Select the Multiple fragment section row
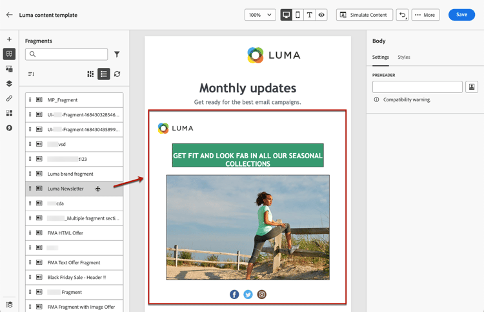Image resolution: width=484 pixels, height=312 pixels. [x=74, y=218]
